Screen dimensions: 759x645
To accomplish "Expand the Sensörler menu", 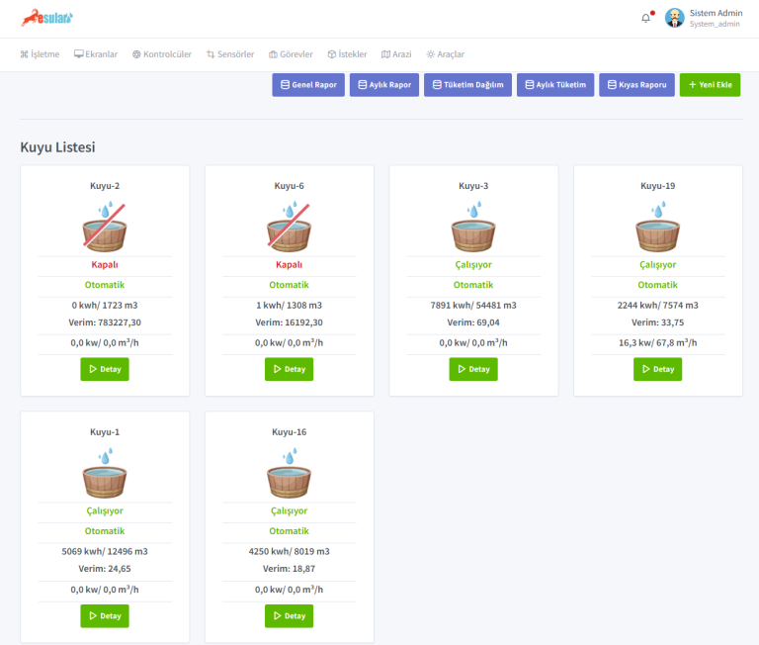I will coord(230,54).
